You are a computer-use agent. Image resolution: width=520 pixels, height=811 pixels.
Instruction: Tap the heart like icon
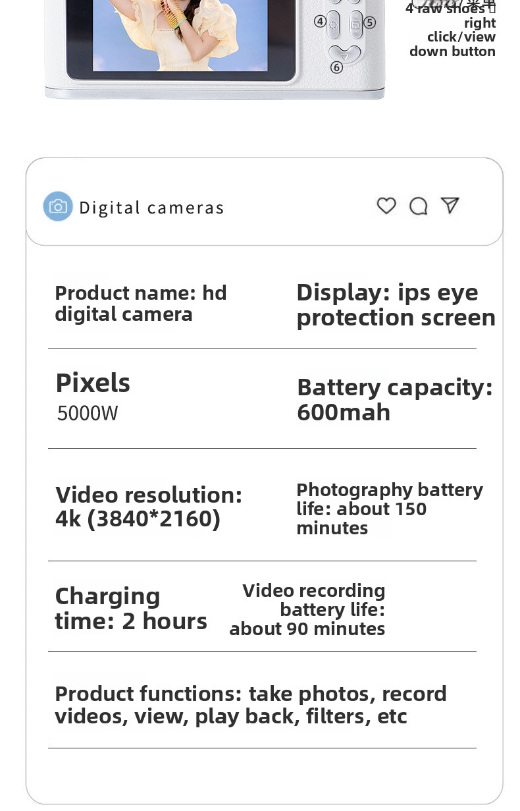(x=386, y=206)
